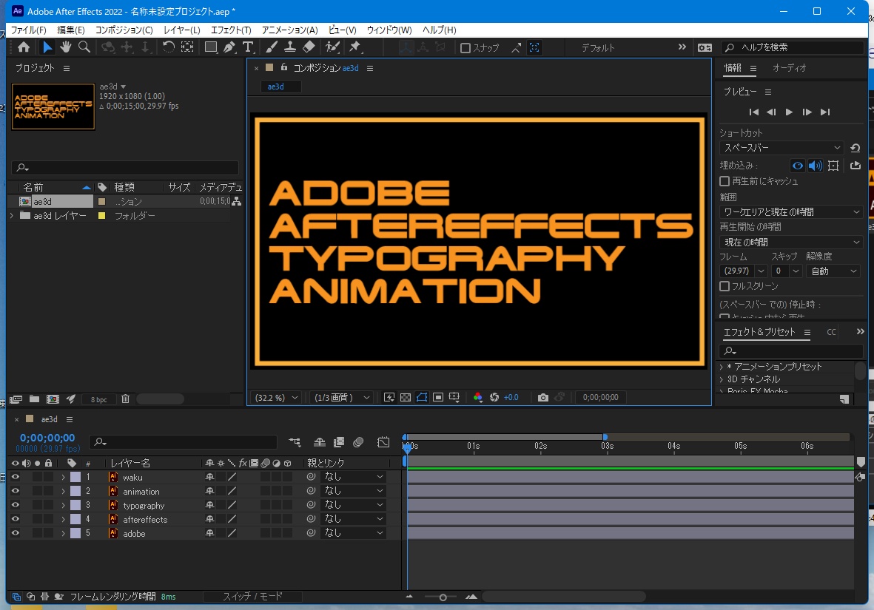Open the エフェクト(T) menu
The image size is (874, 610).
[x=231, y=30]
